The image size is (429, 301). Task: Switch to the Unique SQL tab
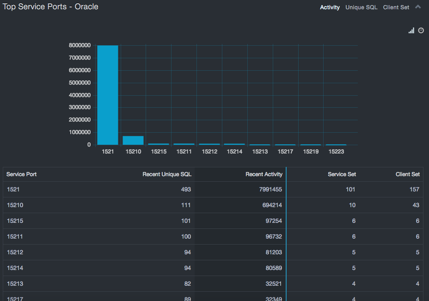coord(361,7)
